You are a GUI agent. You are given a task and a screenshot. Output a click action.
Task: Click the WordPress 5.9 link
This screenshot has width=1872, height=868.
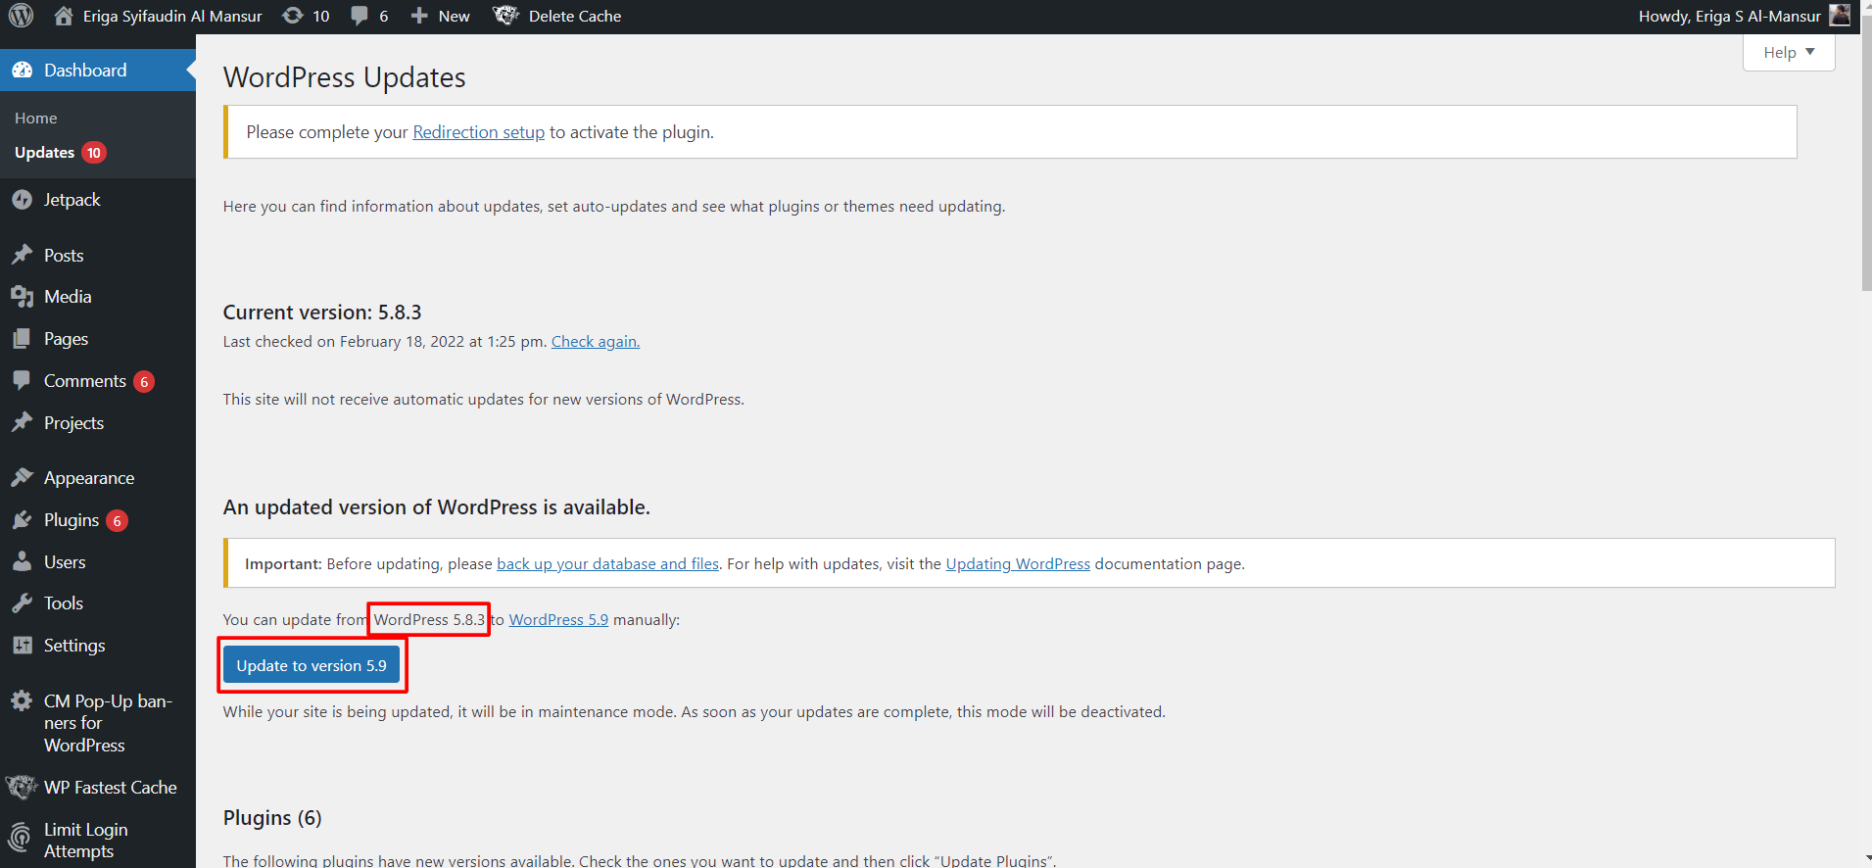558,619
